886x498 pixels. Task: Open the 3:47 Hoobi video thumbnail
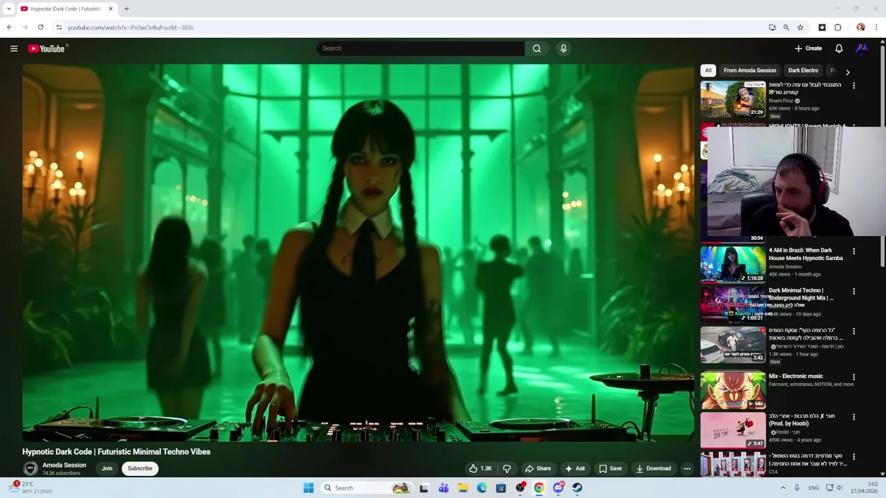[x=733, y=430]
